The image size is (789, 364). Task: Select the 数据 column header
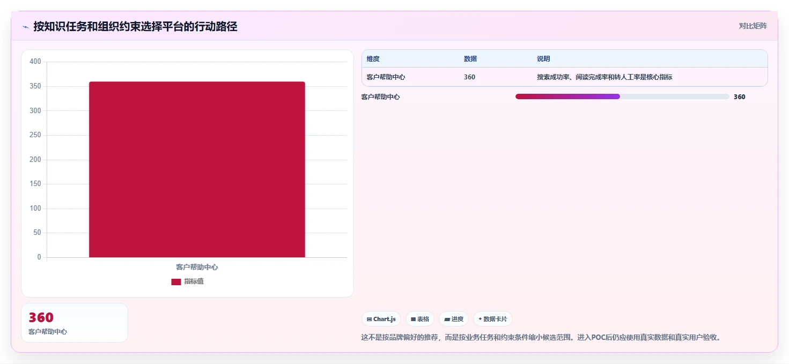pos(470,59)
